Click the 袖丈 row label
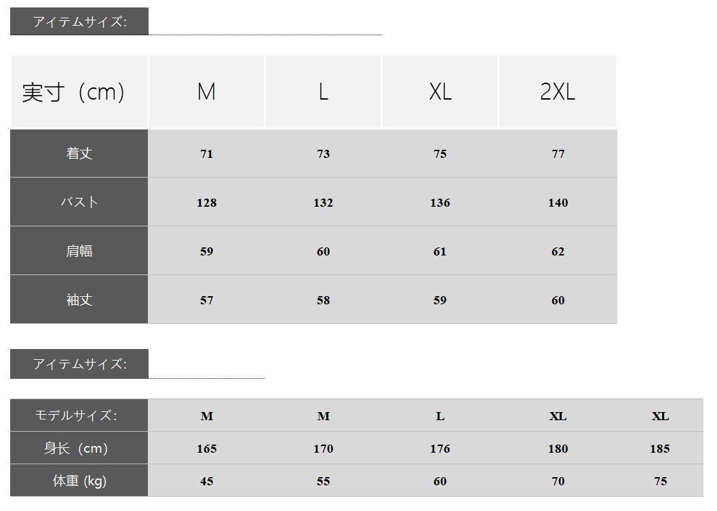 (79, 300)
